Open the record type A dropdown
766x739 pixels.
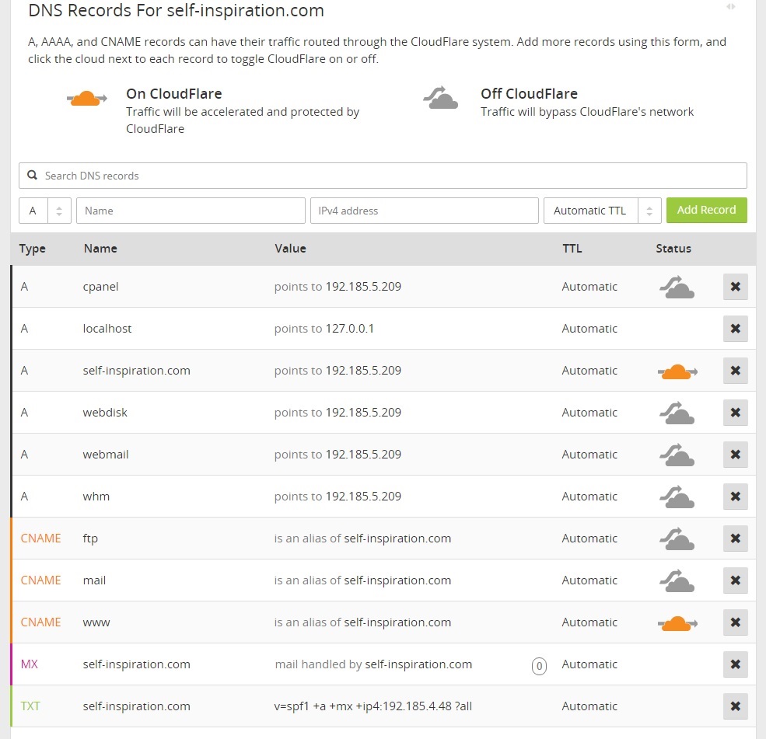tap(45, 211)
